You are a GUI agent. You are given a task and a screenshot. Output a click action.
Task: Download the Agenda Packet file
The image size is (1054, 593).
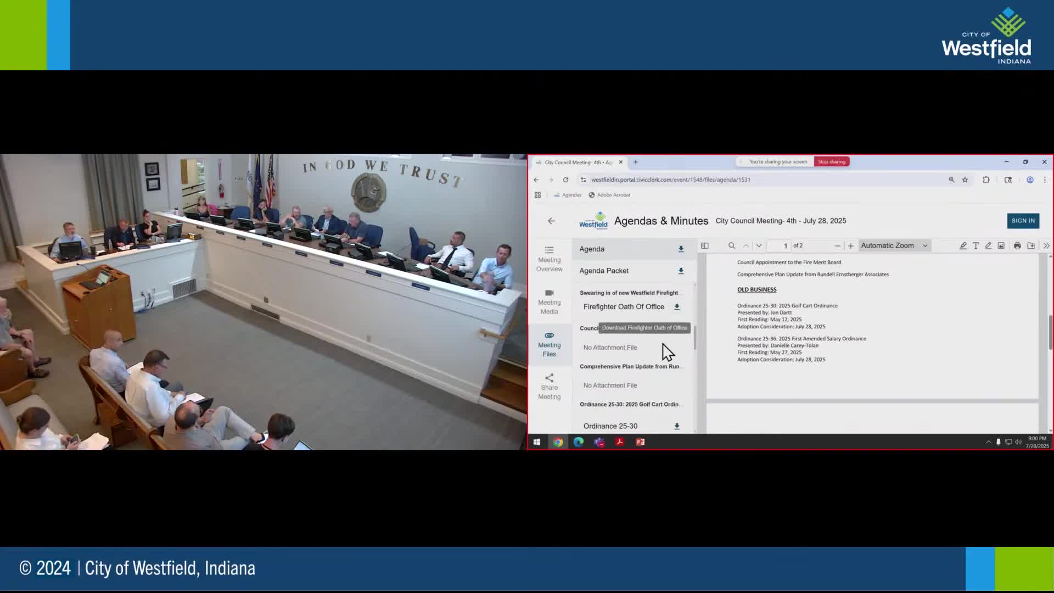click(681, 271)
